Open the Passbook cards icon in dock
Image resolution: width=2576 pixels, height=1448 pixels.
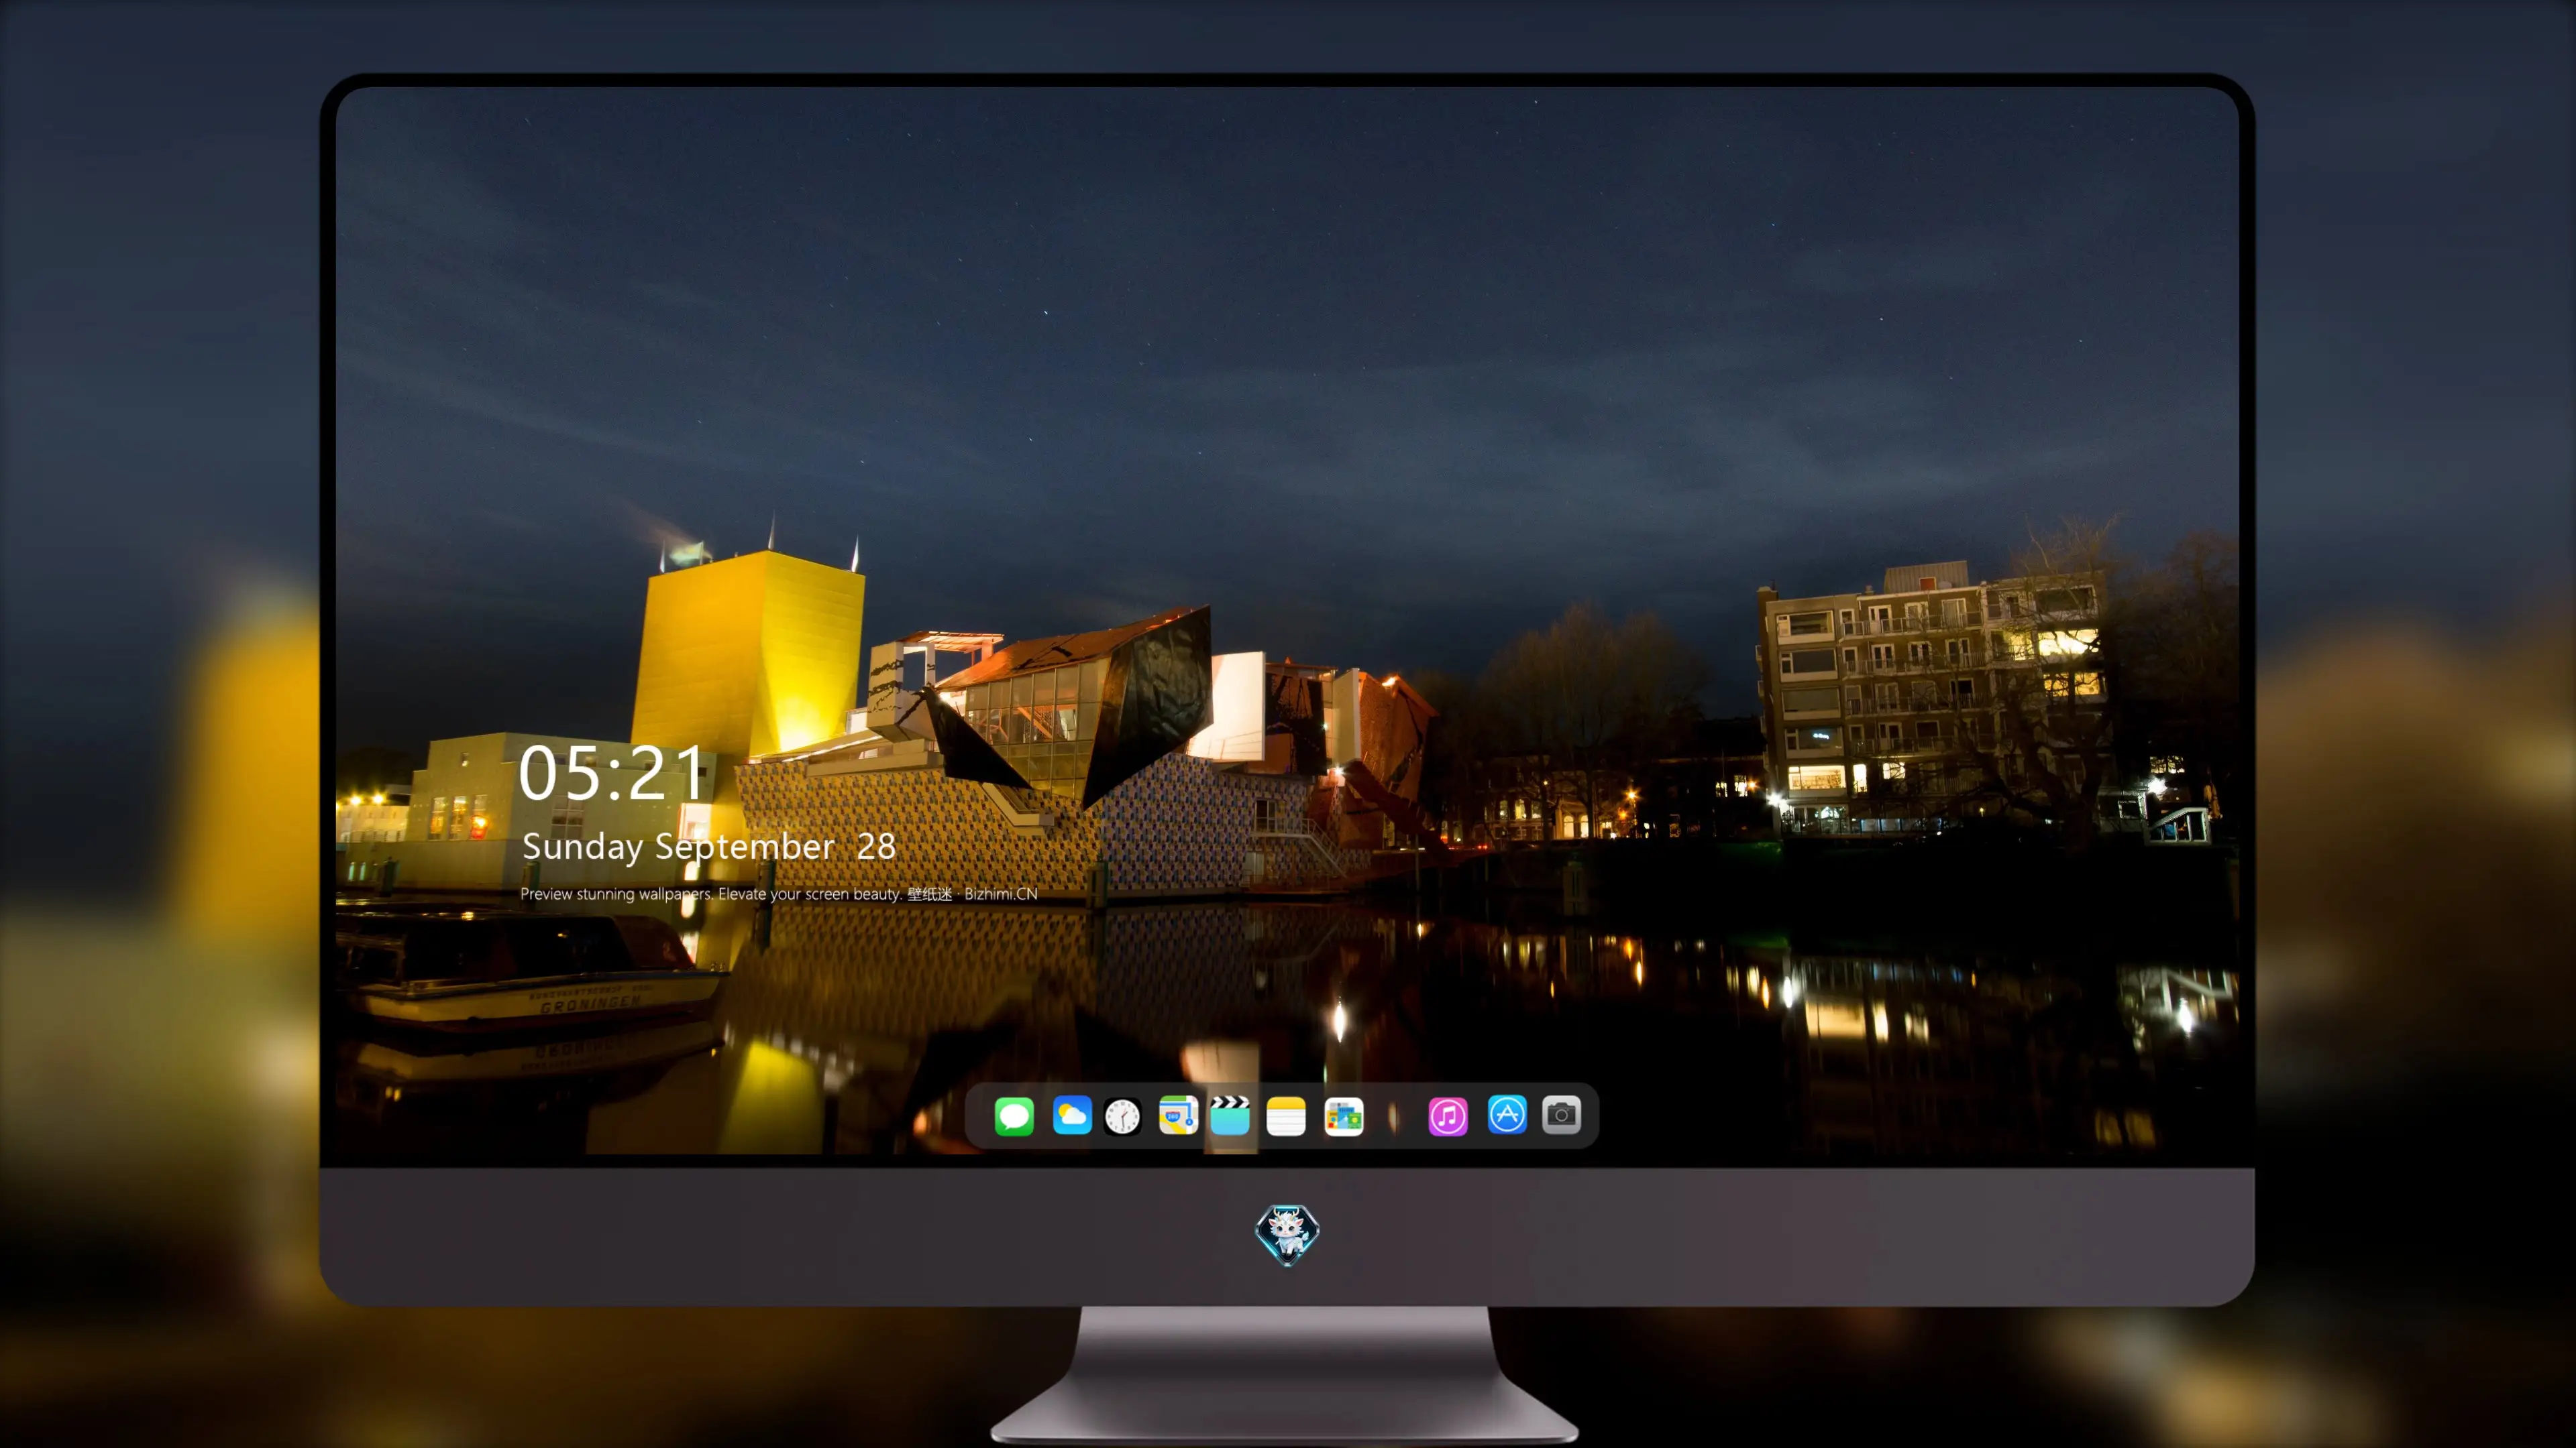1344,1116
